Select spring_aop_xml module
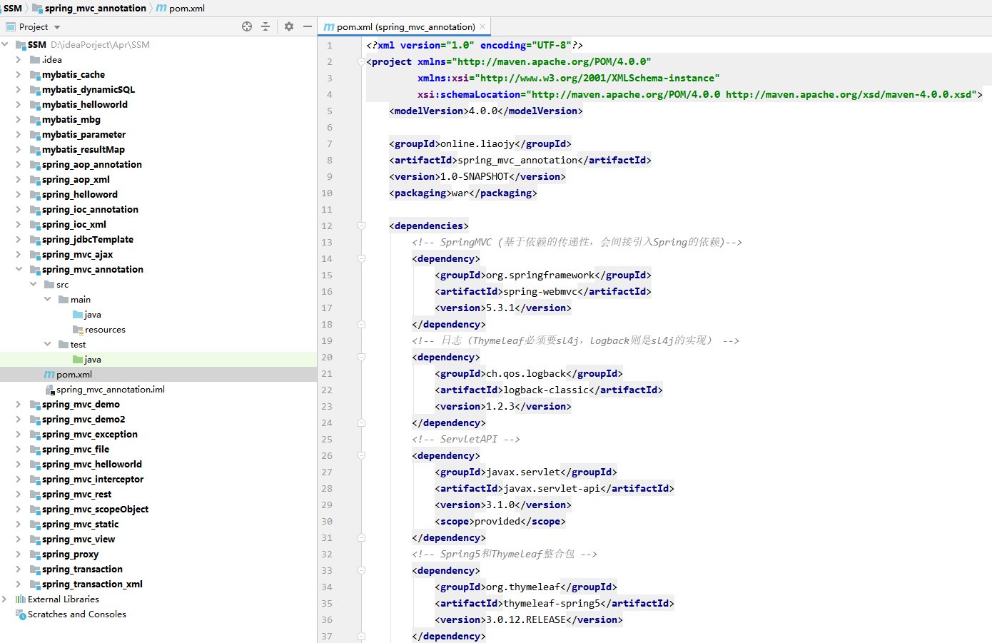This screenshot has width=992, height=643. (76, 179)
